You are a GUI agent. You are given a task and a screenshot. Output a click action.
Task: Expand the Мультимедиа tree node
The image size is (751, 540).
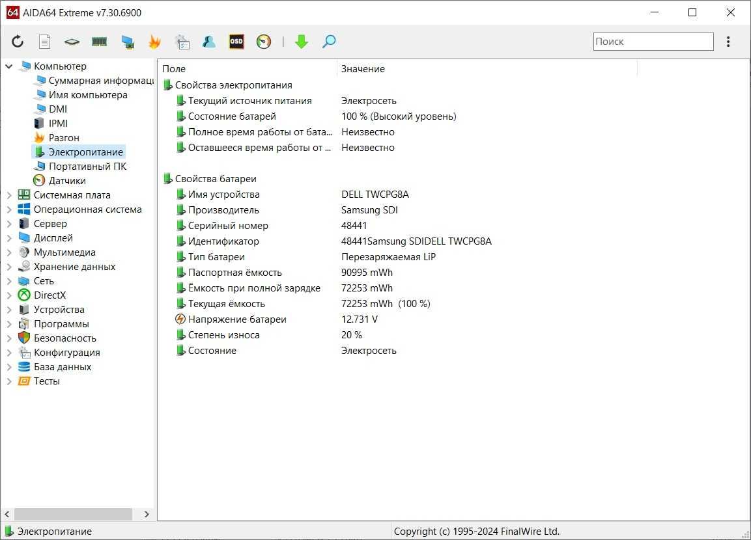point(9,252)
